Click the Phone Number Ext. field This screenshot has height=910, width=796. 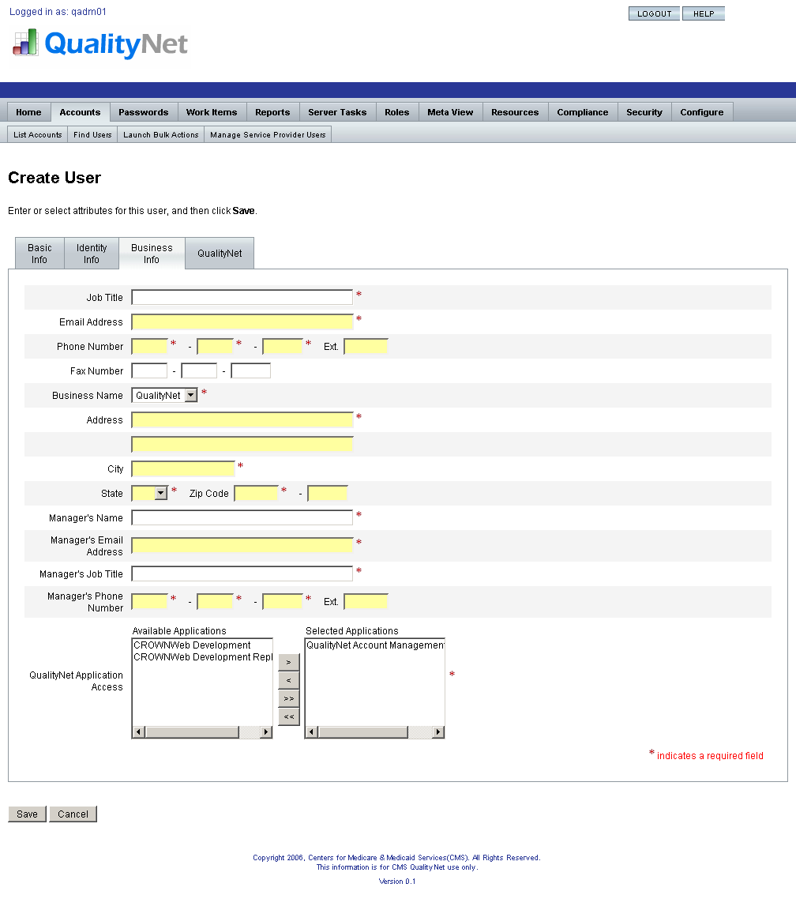pos(366,347)
